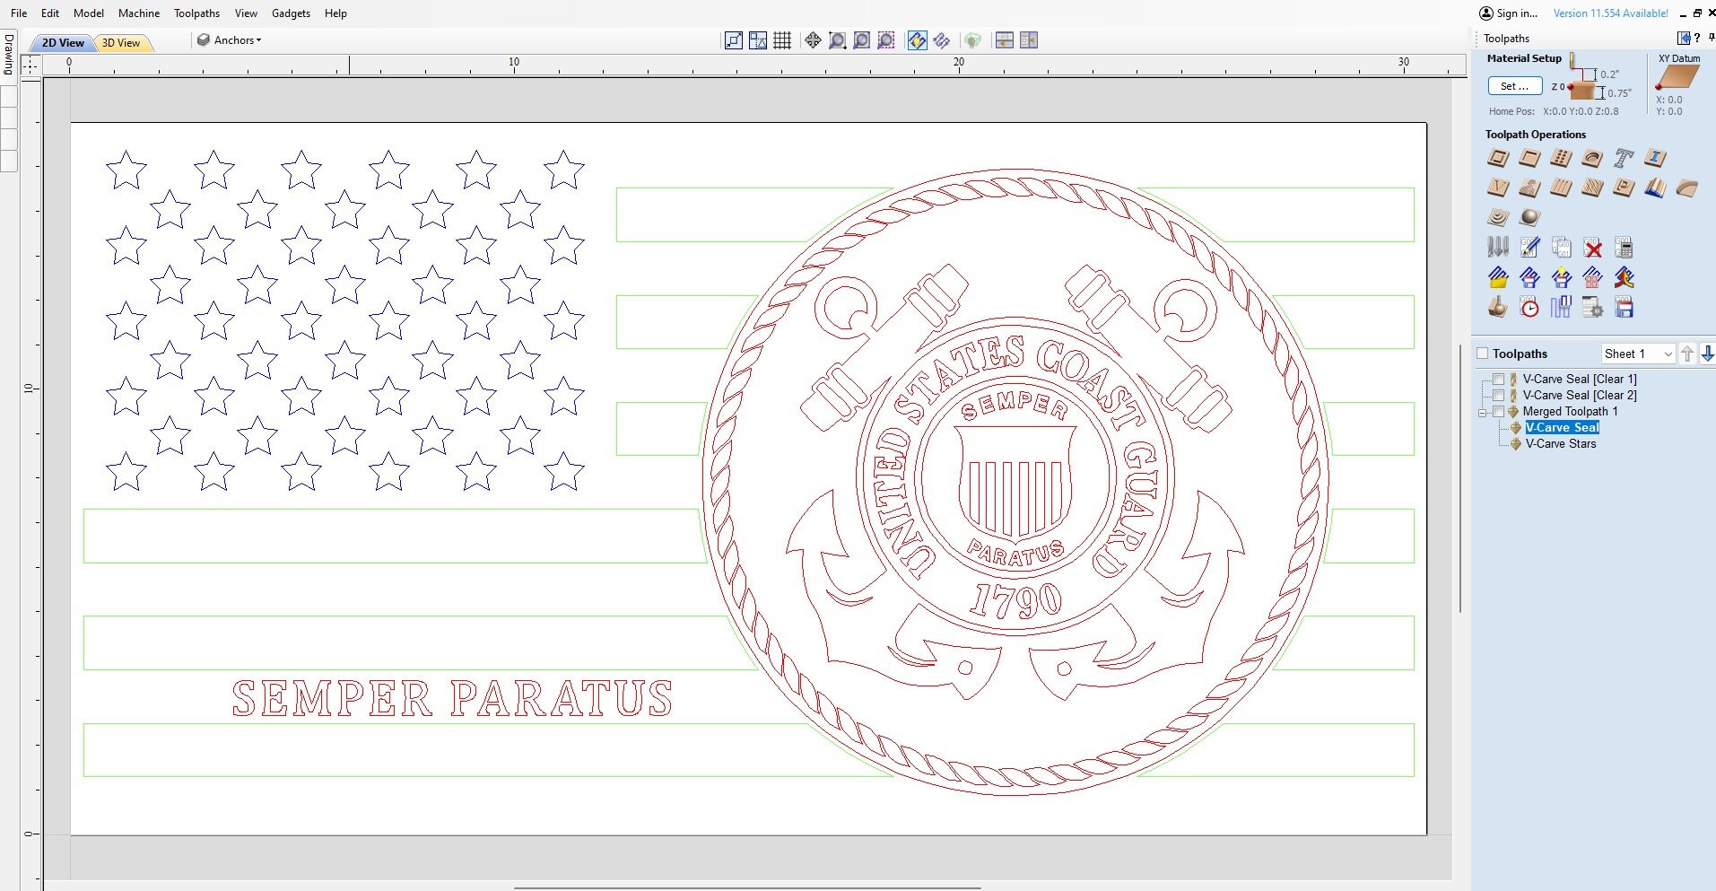Check the V-Carve Seal [Clear 1] toolpath checkbox
1716x891 pixels.
pyautogui.click(x=1498, y=380)
